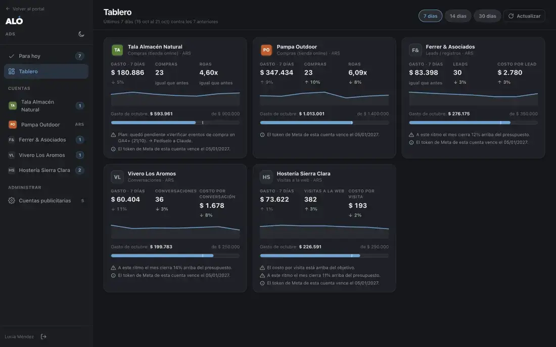Click Pampa Outdoor October spend progress bar
The width and height of the screenshot is (556, 347).
pyautogui.click(x=324, y=123)
